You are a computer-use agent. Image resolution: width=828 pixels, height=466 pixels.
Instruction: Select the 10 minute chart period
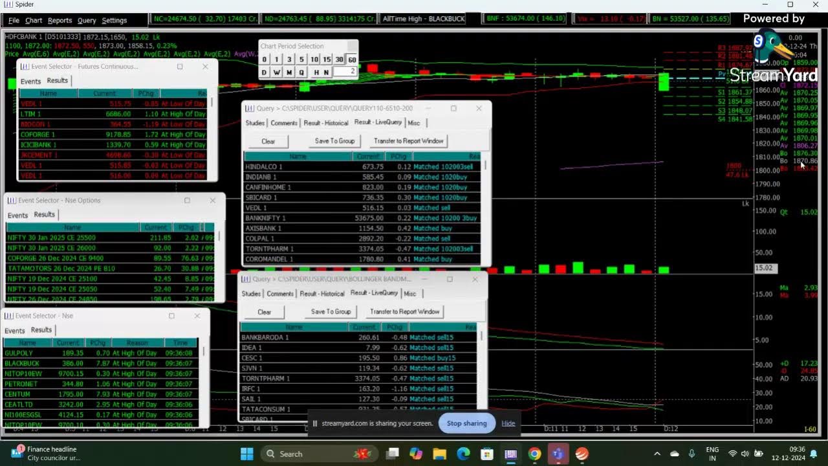click(314, 60)
